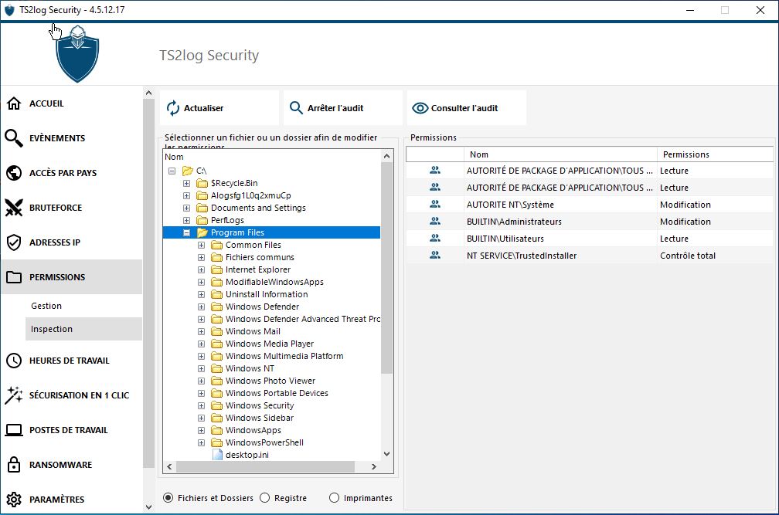Open the BRUTEFORCE menu section
Screen dimensions: 779x515
tap(72, 208)
